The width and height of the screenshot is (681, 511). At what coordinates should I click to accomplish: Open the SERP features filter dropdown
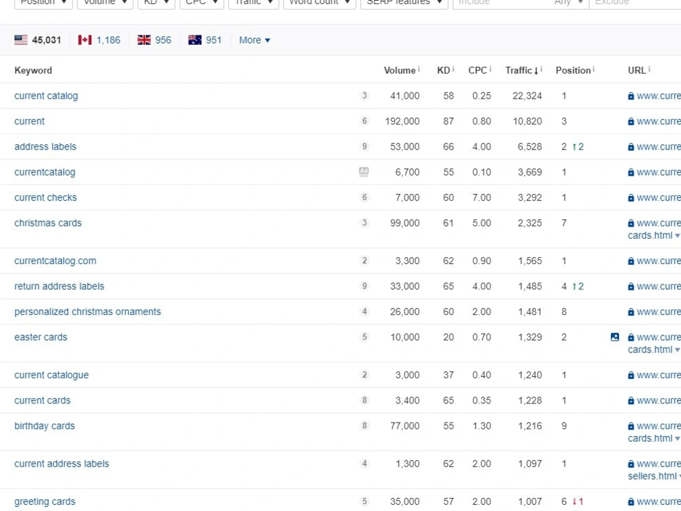coord(404,3)
